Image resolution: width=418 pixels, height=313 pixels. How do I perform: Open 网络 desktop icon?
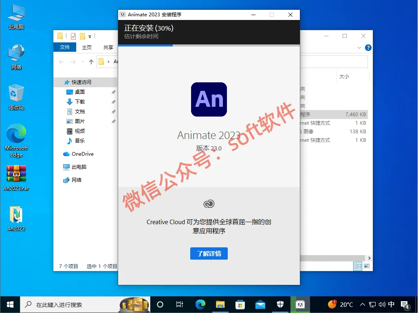[x=16, y=57]
